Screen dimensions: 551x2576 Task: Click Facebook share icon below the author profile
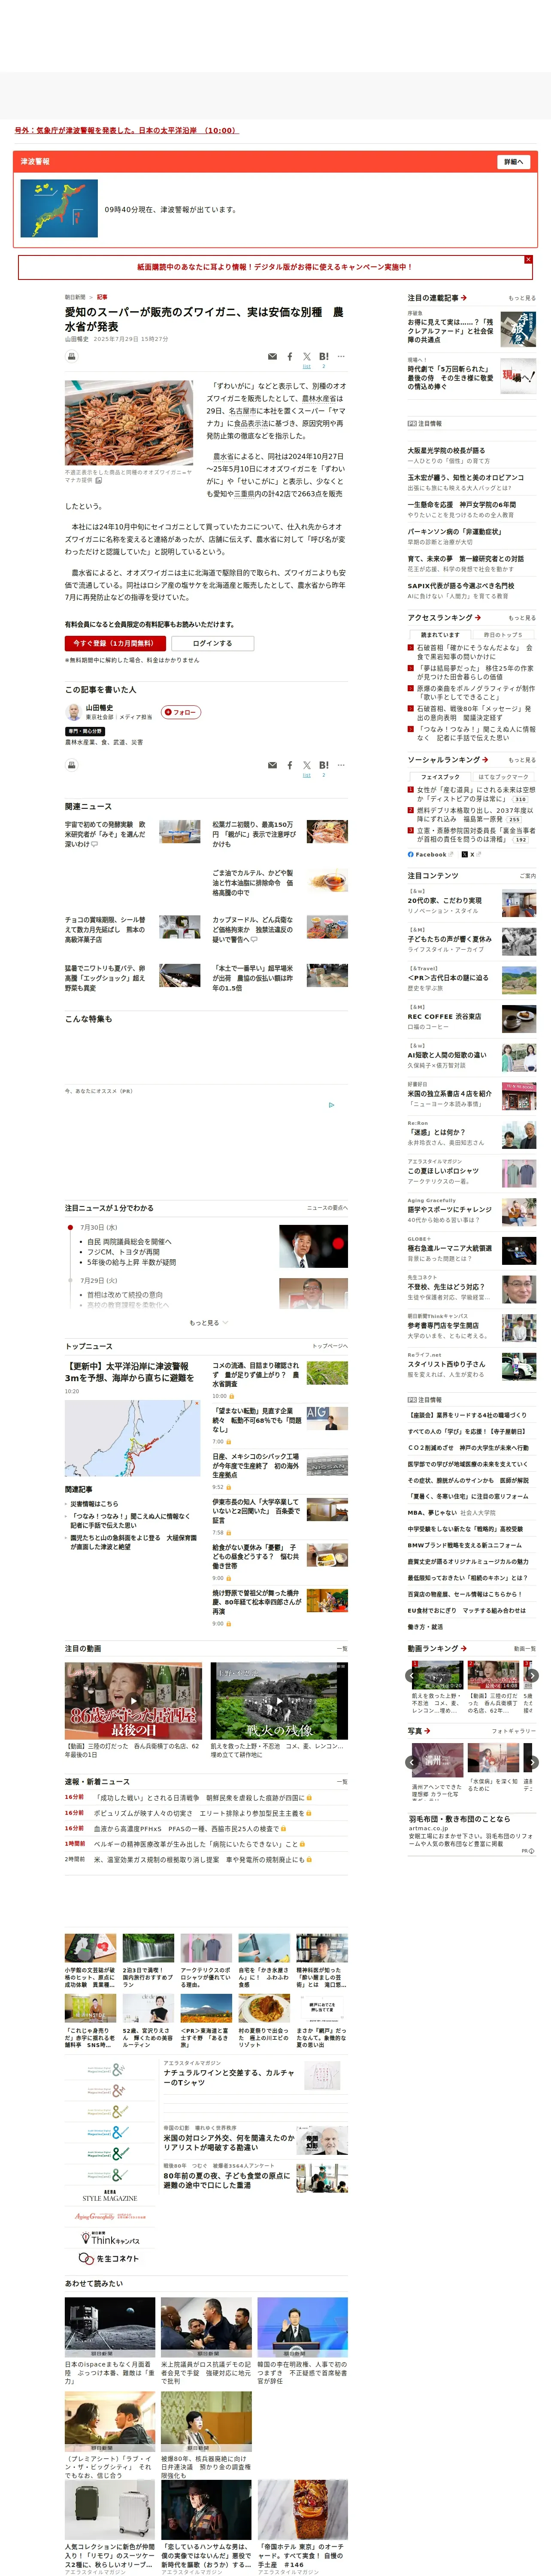pyautogui.click(x=290, y=765)
